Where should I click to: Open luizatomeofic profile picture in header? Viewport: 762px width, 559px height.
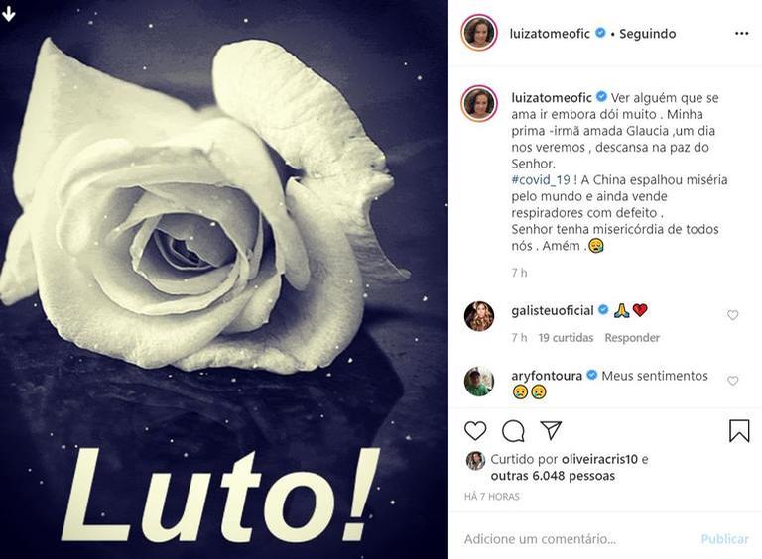479,33
